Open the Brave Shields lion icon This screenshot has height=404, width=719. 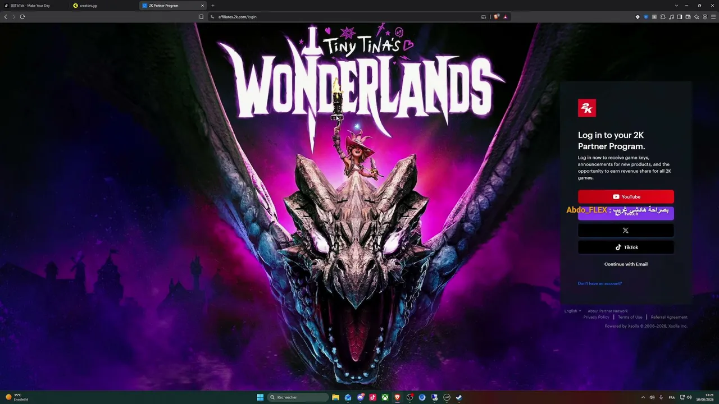[497, 17]
